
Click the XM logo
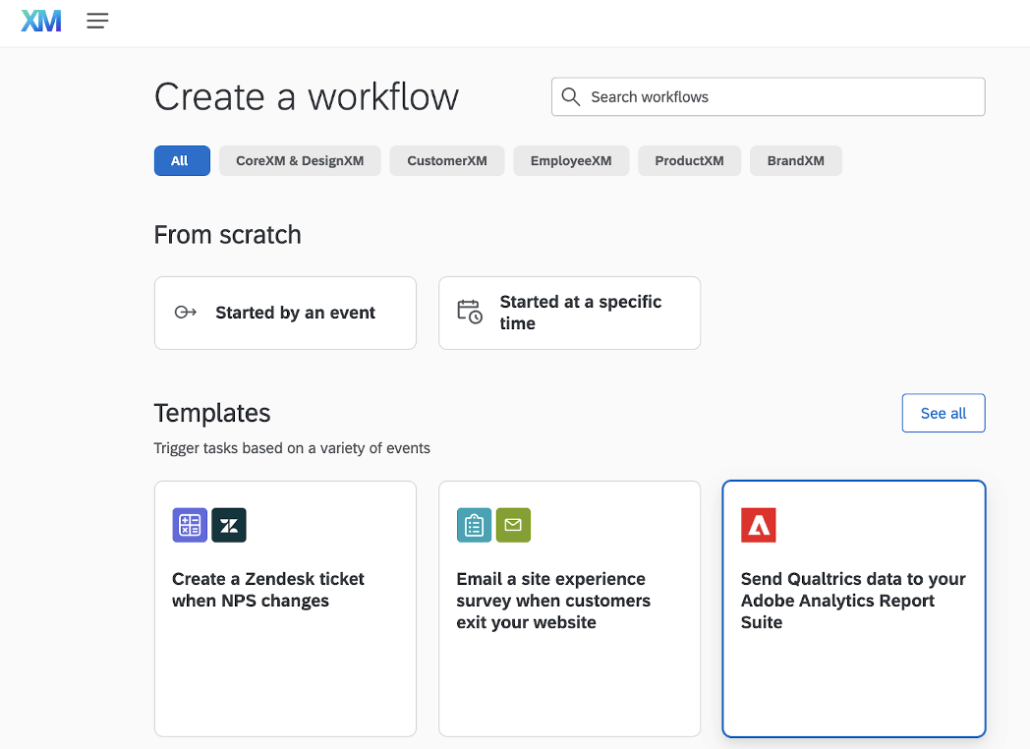point(40,21)
